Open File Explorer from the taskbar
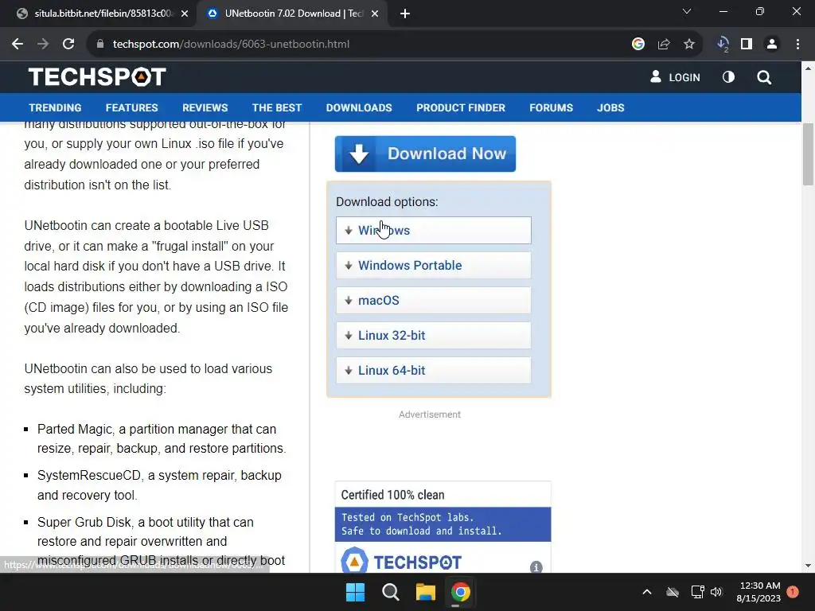The height and width of the screenshot is (611, 815). click(425, 592)
